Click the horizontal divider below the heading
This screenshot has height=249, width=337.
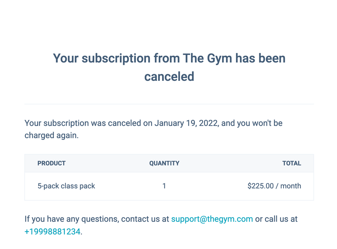tap(169, 104)
